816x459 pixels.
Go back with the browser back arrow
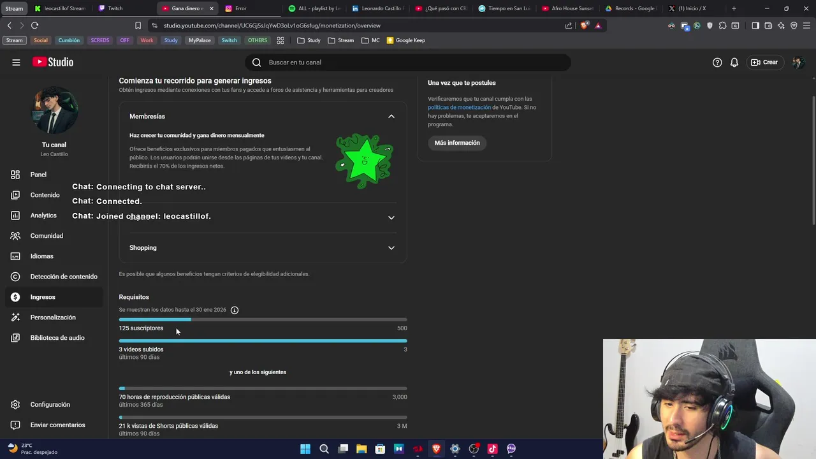[x=10, y=25]
